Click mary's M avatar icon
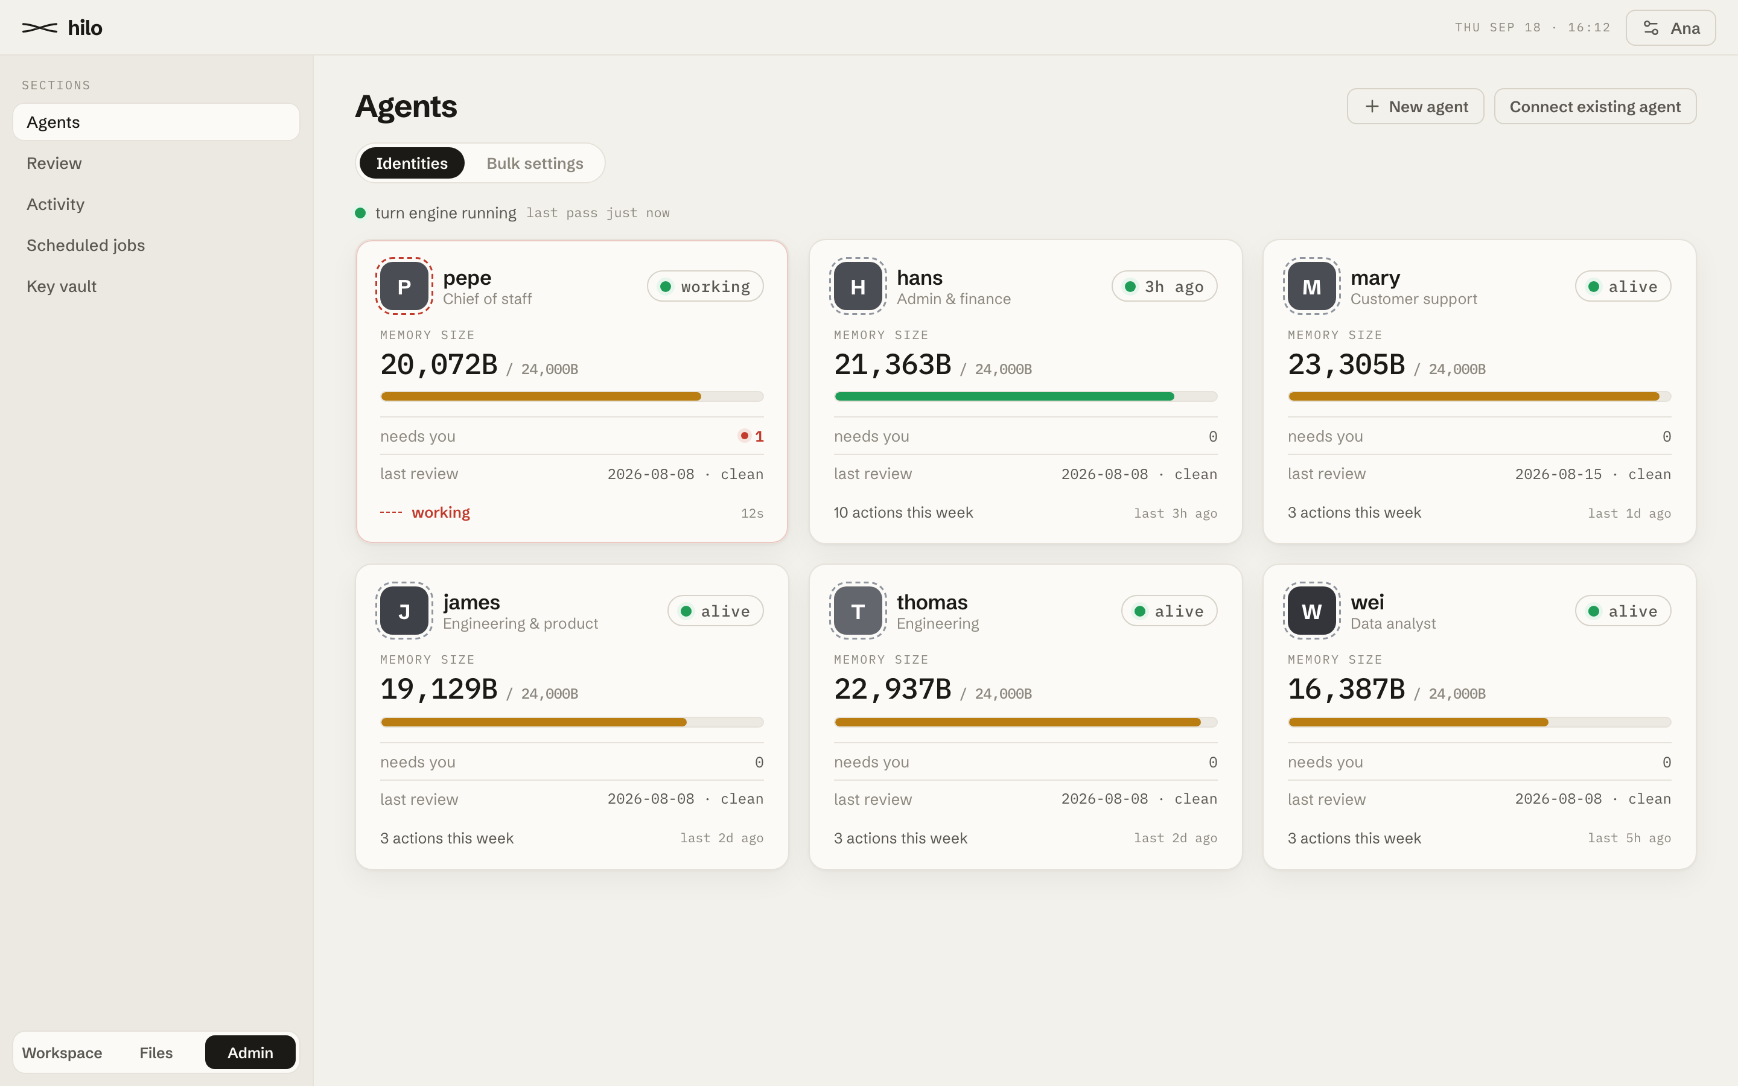This screenshot has height=1086, width=1738. coord(1311,286)
